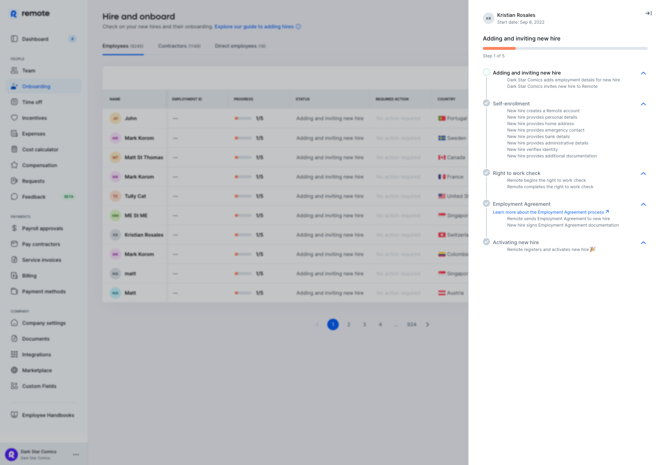Open the Time off sidebar icon
The width and height of the screenshot is (661, 465).
(14, 102)
